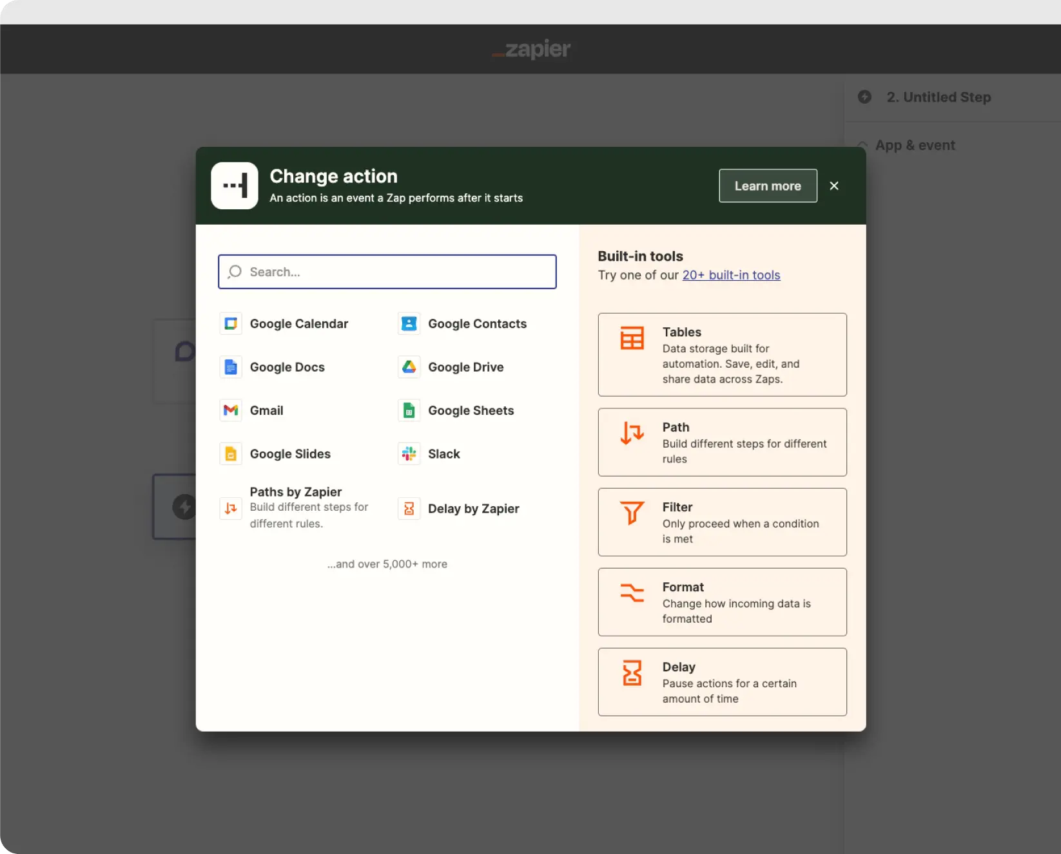Click the Delay by Zapier hourglass icon

click(409, 508)
